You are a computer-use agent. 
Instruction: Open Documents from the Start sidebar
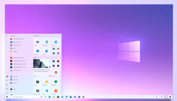7,81
